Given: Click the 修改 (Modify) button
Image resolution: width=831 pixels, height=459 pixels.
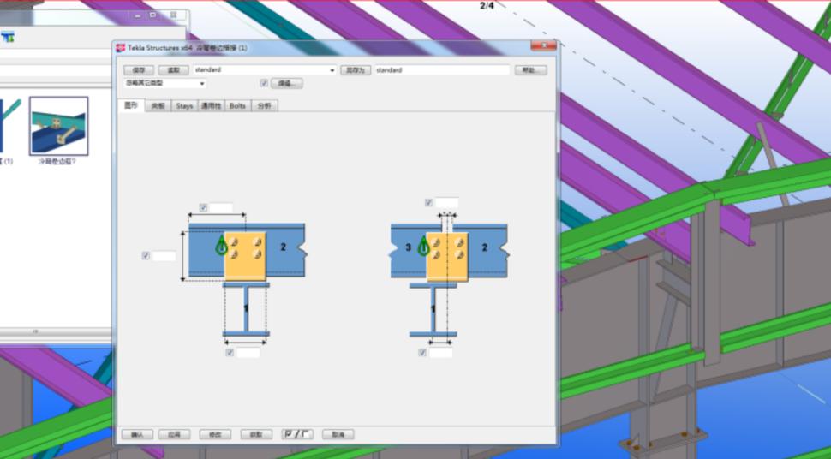Looking at the screenshot, I should tap(215, 435).
